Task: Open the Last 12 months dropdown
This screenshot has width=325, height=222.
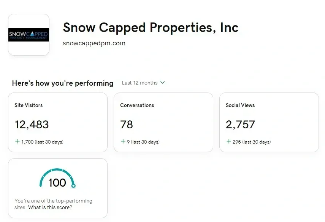Action: [x=143, y=83]
